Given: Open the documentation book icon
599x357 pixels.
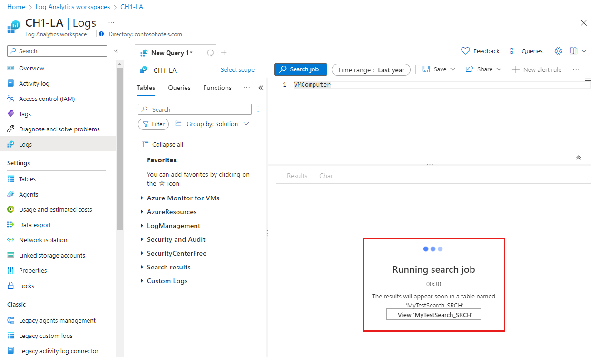Looking at the screenshot, I should click(573, 51).
